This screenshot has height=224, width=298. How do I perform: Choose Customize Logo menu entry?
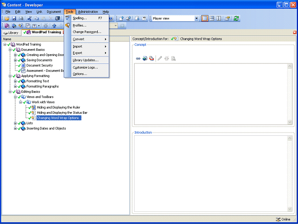90,67
